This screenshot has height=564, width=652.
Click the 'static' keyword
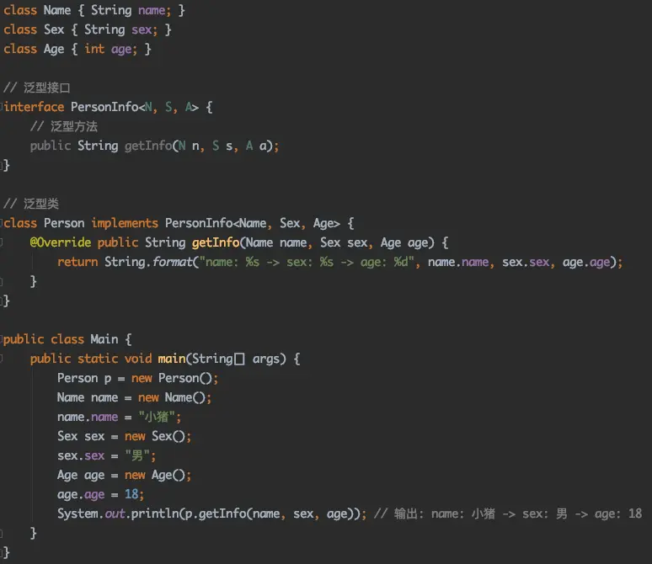[98, 359]
